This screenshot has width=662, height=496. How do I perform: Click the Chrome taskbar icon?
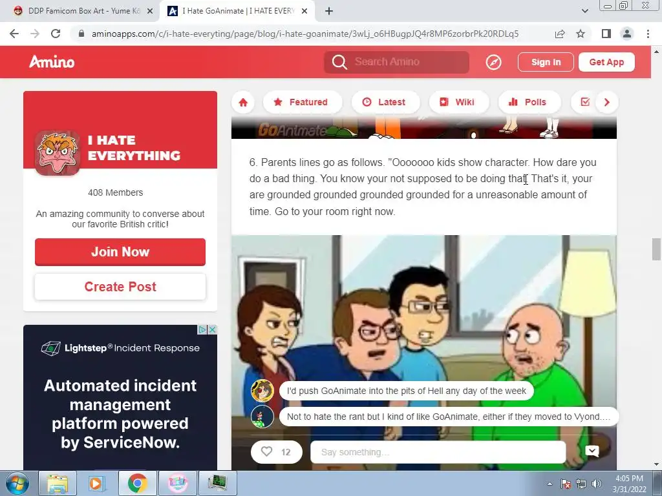pyautogui.click(x=137, y=483)
